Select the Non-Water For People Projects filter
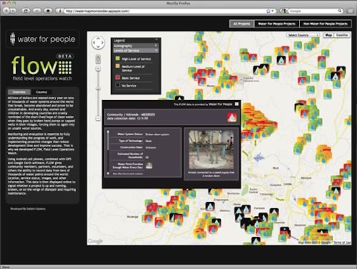The image size is (357, 269). (x=325, y=24)
